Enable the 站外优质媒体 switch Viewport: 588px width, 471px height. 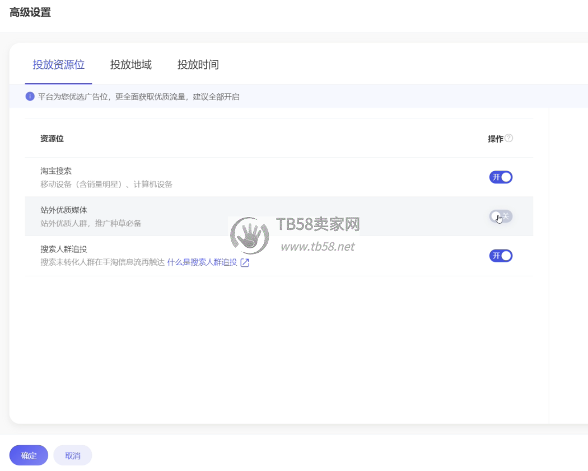pos(501,216)
